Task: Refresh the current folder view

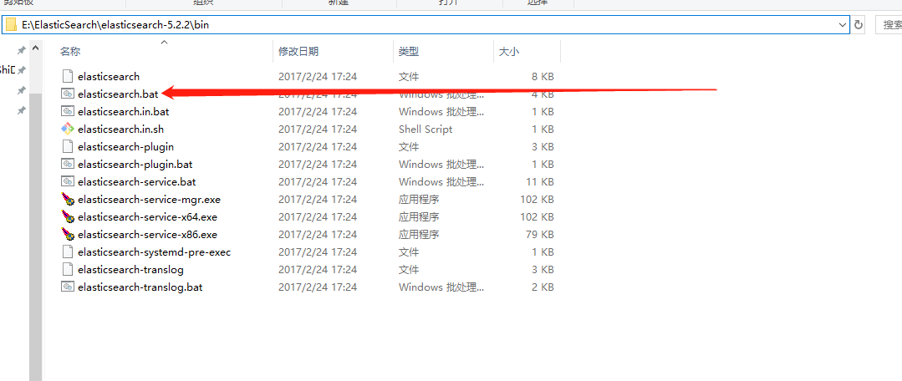Action: click(x=859, y=25)
